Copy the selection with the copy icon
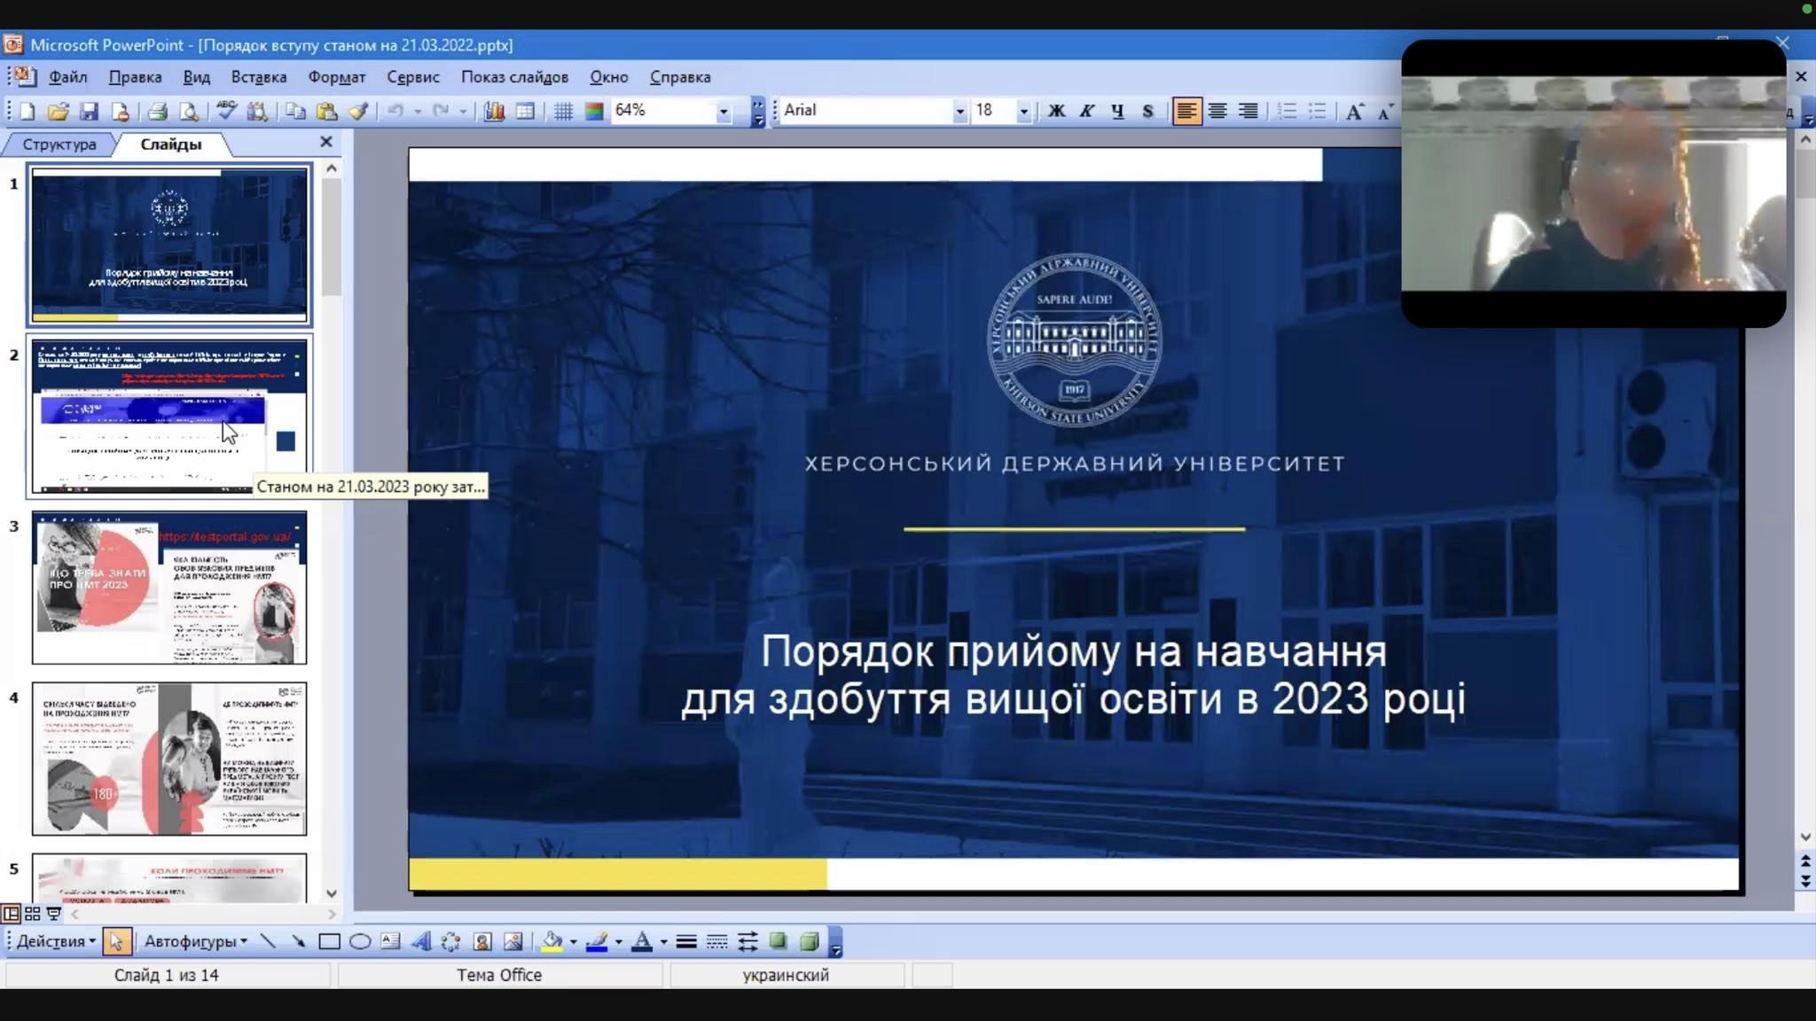The width and height of the screenshot is (1816, 1021). coord(295,111)
